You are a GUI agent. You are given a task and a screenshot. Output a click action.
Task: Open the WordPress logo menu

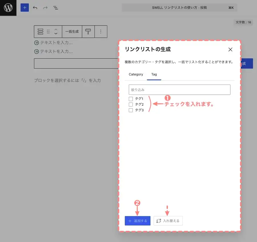click(x=8, y=8)
